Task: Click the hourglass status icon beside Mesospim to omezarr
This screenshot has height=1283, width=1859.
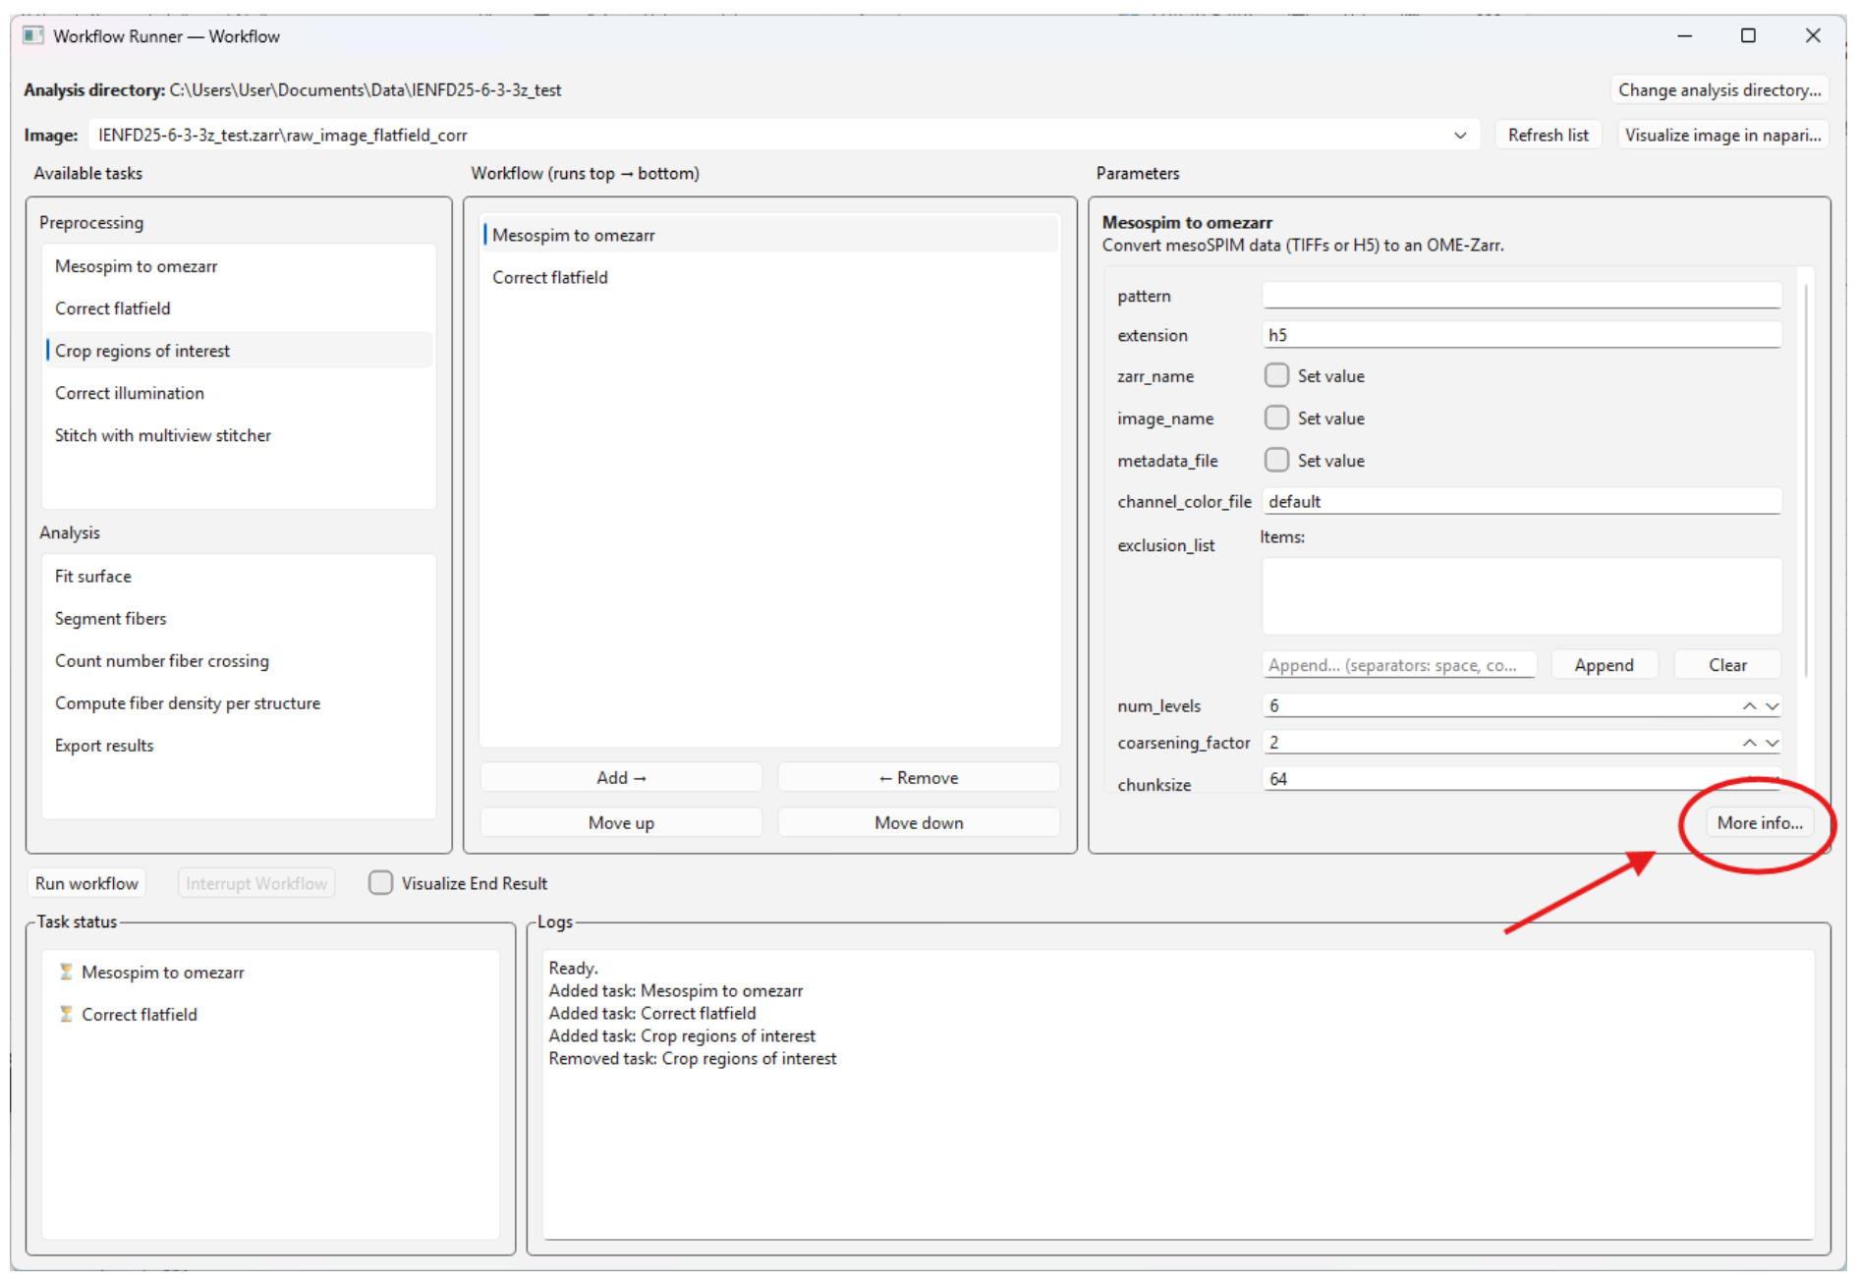Action: (x=65, y=973)
